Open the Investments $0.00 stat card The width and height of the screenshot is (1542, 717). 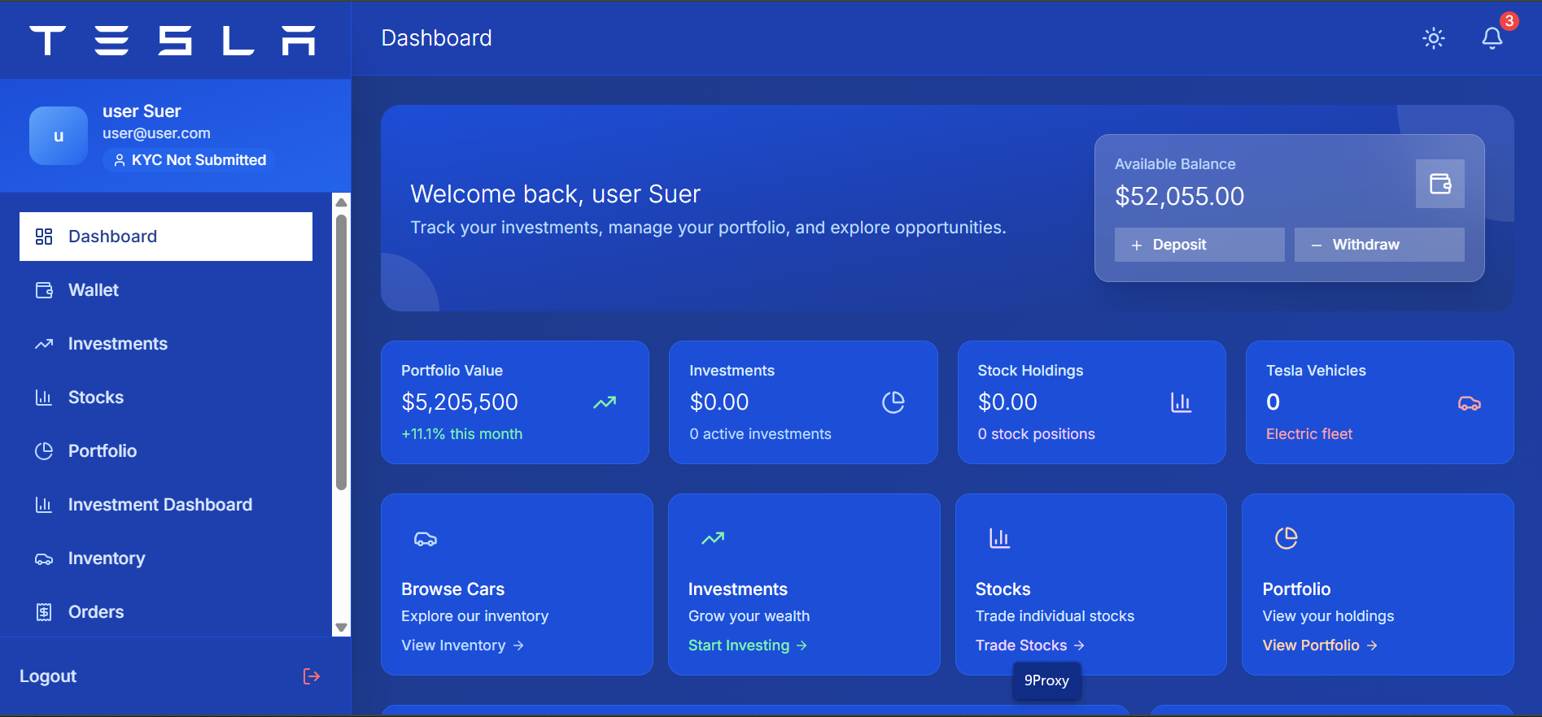803,402
